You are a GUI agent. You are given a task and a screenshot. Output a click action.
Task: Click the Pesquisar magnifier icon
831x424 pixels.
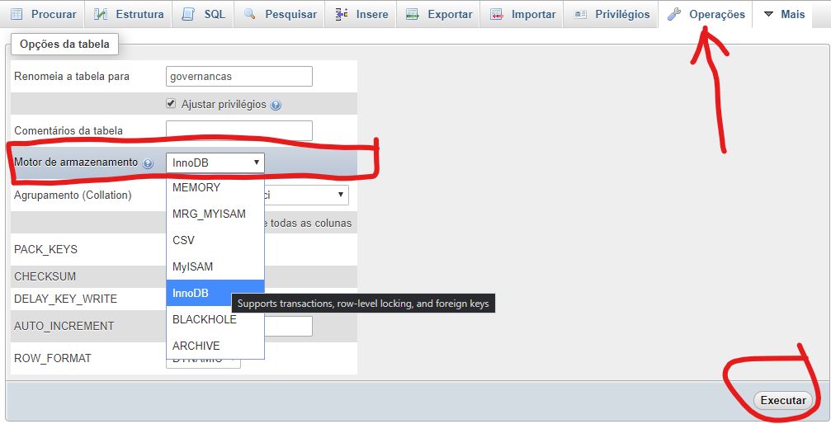point(249,14)
